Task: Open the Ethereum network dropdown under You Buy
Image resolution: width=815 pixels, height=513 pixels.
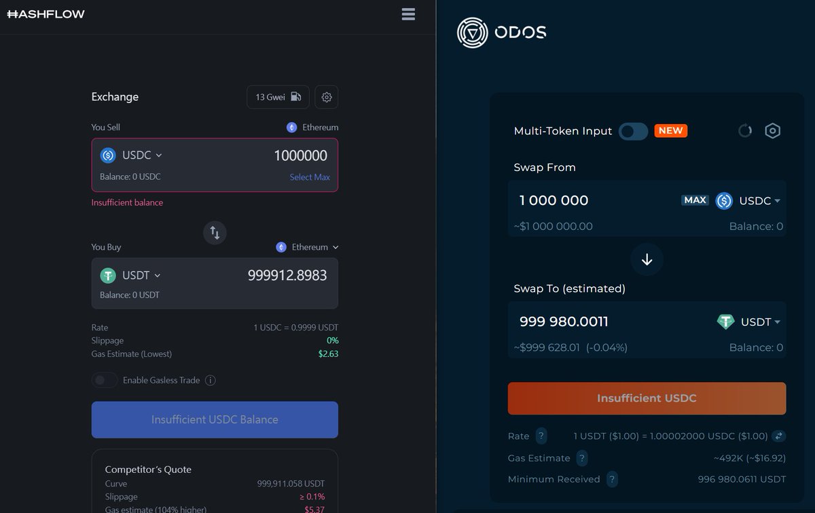Action: click(x=307, y=247)
